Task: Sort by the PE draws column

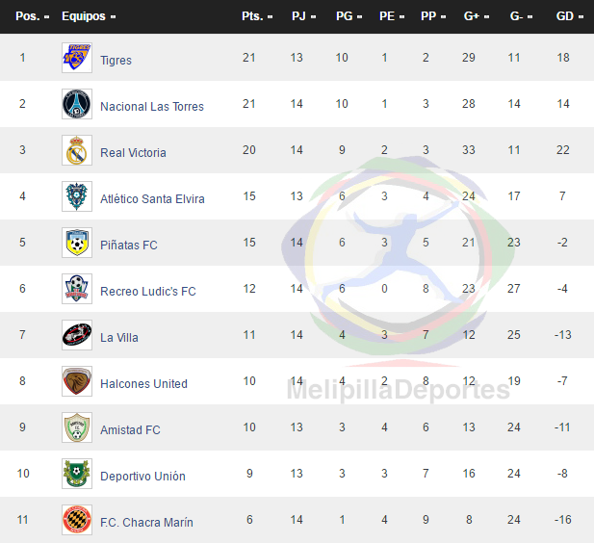Action: coord(392,16)
